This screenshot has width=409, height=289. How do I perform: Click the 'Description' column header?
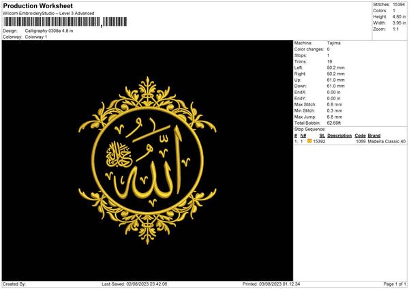click(339, 136)
